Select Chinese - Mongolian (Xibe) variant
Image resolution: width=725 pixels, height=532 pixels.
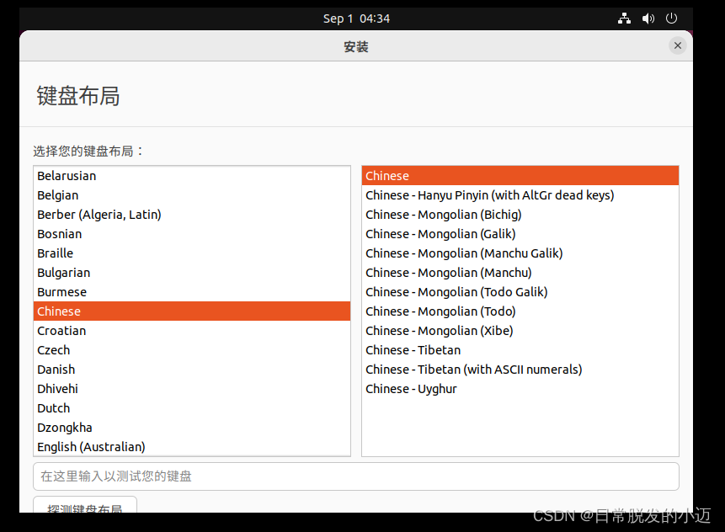coord(520,331)
